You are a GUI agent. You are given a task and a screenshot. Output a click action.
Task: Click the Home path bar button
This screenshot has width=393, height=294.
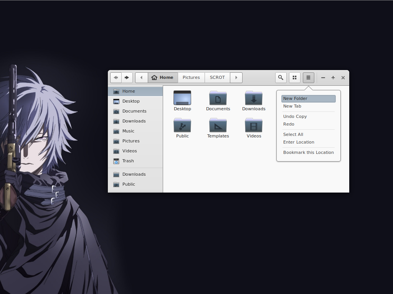(x=163, y=77)
